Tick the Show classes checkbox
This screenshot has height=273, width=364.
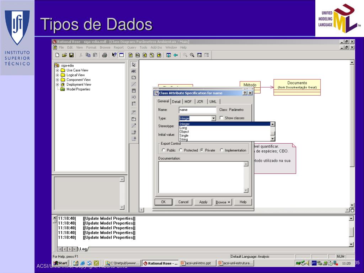coord(221,118)
